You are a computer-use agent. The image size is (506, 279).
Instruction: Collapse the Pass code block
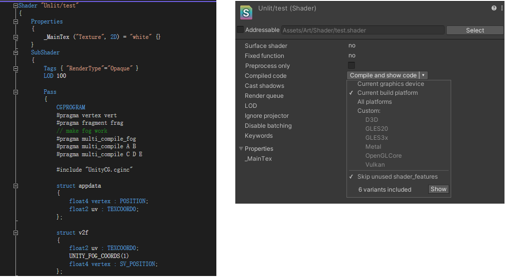tap(15, 92)
